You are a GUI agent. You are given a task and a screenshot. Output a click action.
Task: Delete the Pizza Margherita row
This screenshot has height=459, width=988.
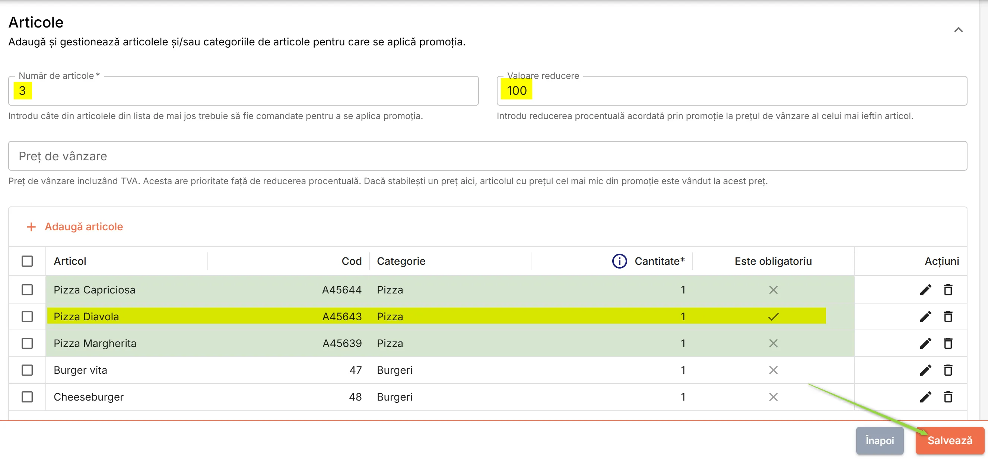tap(948, 344)
